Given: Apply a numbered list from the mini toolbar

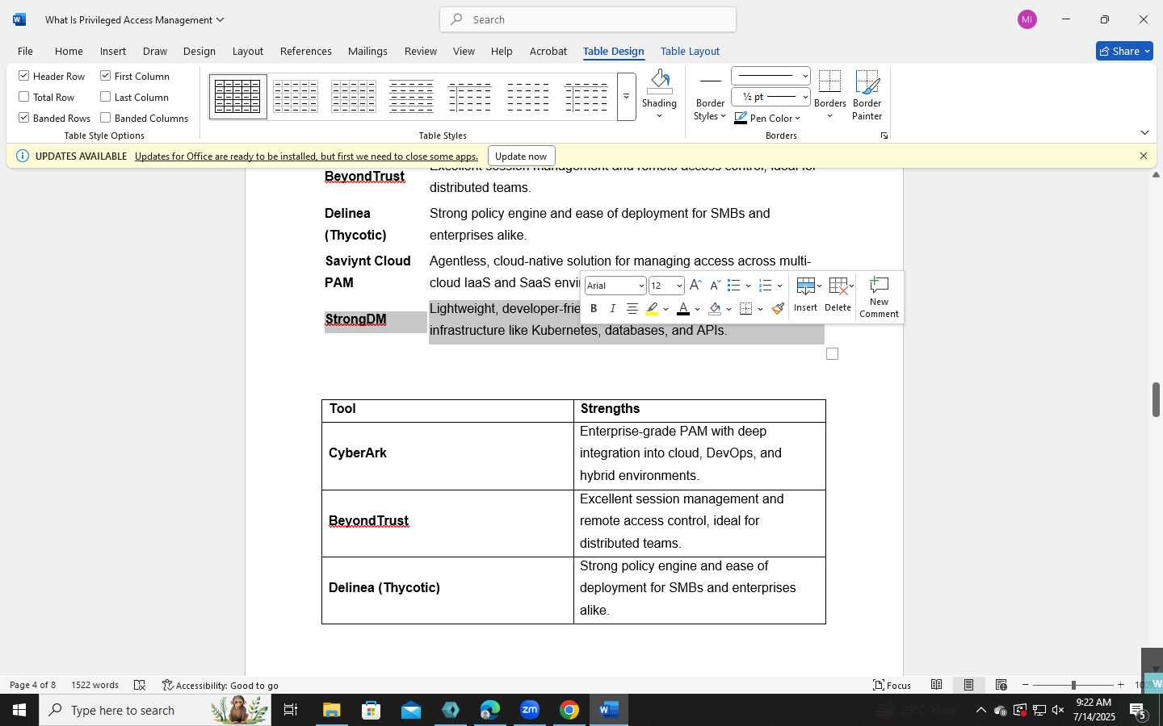Looking at the screenshot, I should pos(766,286).
